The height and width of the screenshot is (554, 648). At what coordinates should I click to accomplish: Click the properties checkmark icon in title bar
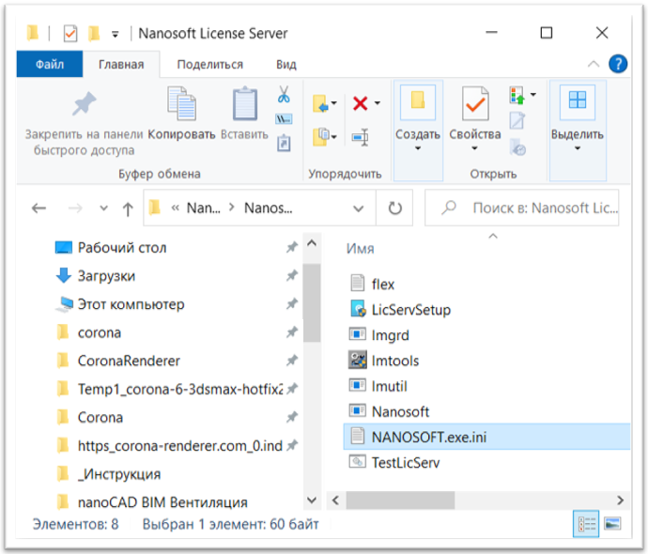(x=70, y=34)
